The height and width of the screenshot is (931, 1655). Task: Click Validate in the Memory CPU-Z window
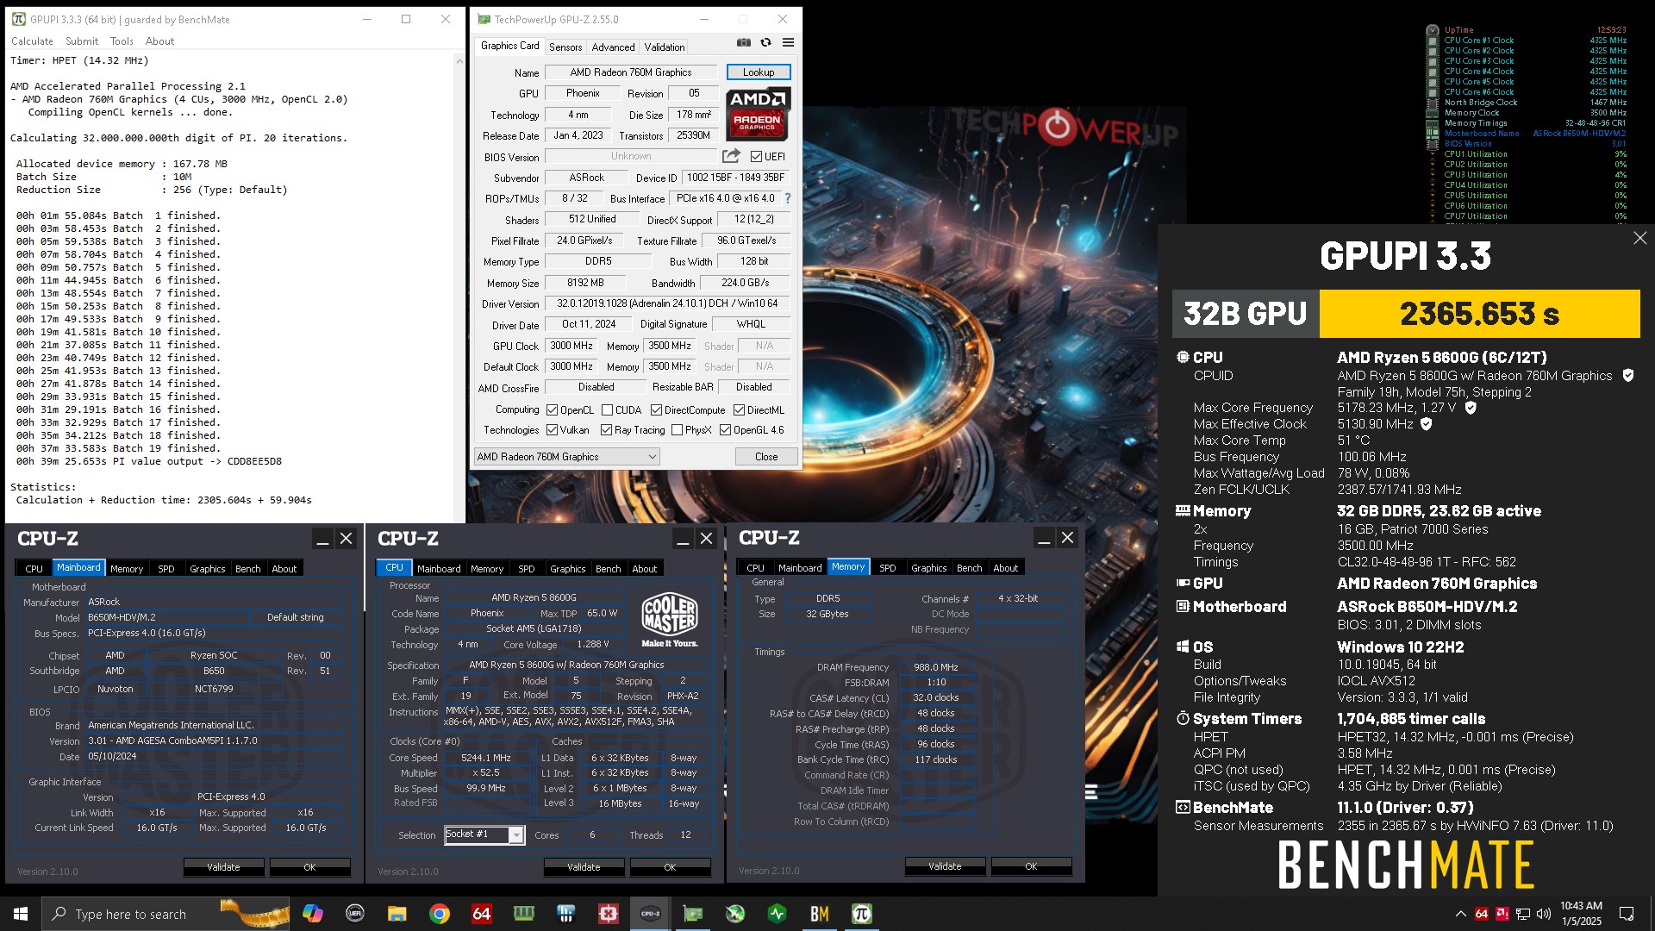945,866
